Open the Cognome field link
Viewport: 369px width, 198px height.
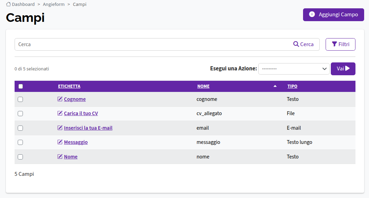pyautogui.click(x=75, y=99)
